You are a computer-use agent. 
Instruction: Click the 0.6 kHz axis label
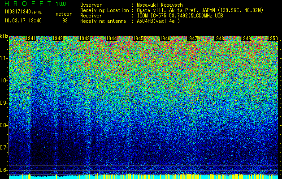click(4, 170)
